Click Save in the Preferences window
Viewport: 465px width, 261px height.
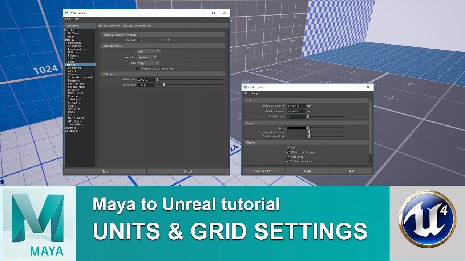[x=105, y=171]
